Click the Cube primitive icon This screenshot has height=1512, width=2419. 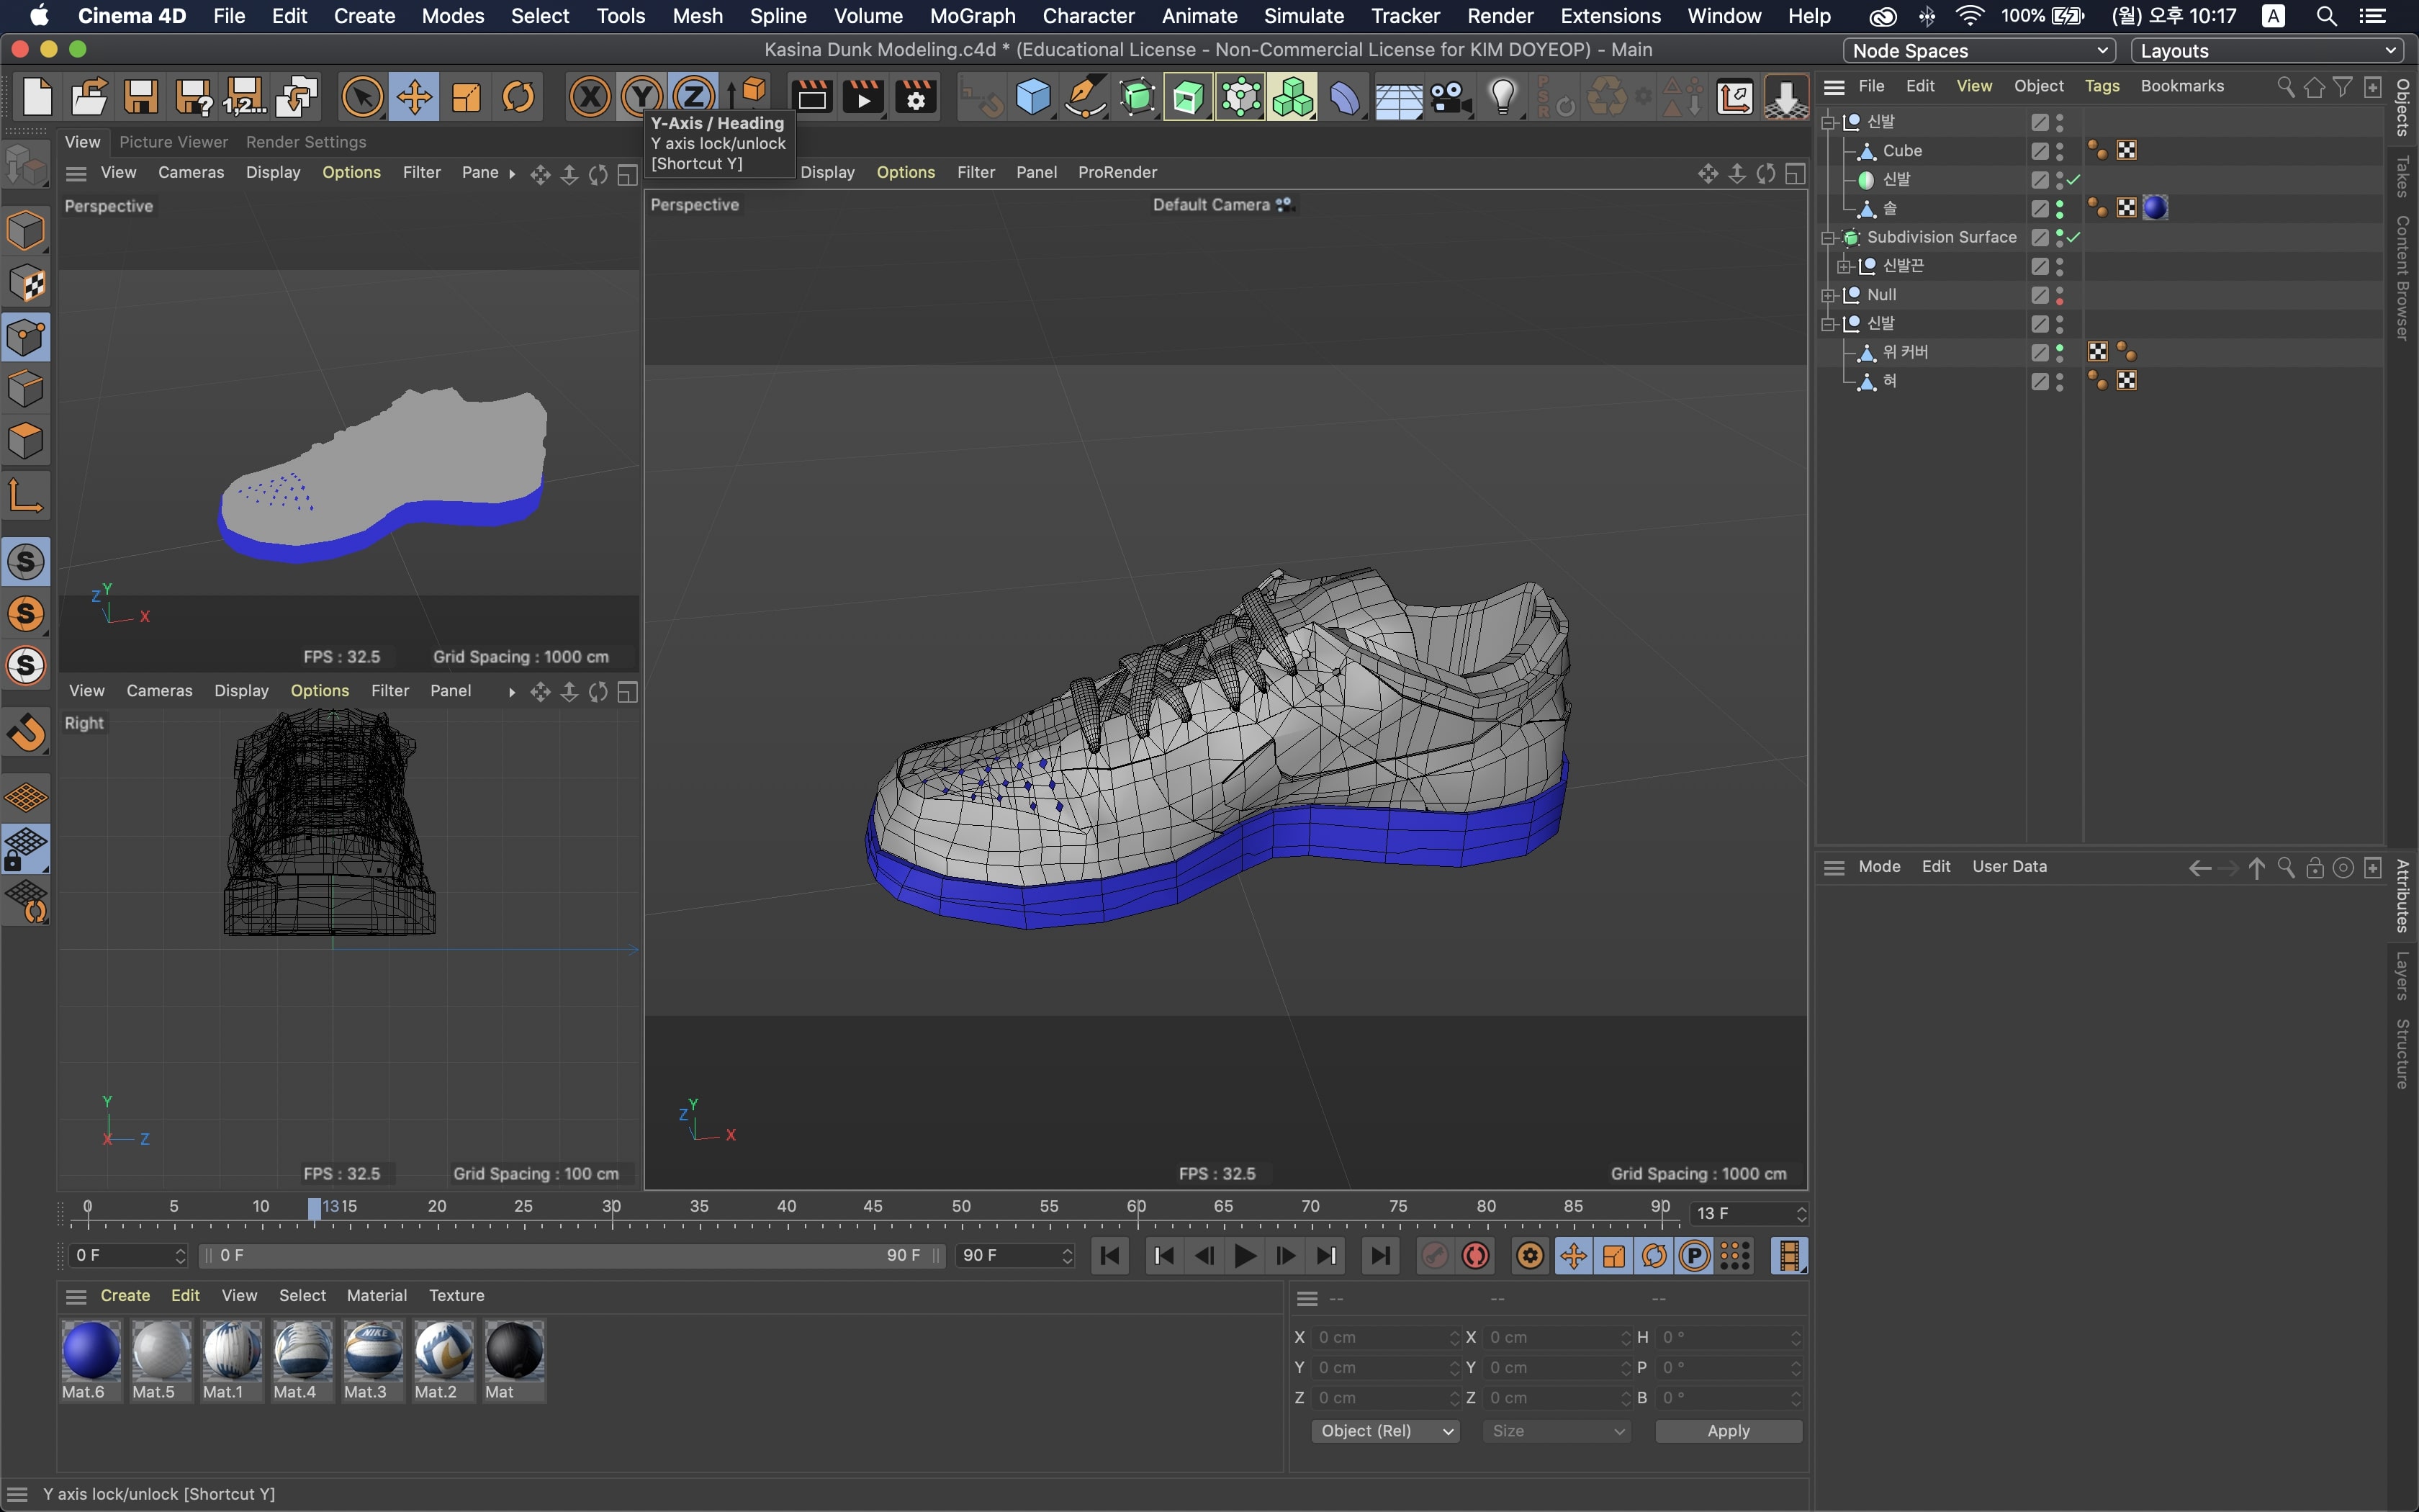click(x=1032, y=97)
